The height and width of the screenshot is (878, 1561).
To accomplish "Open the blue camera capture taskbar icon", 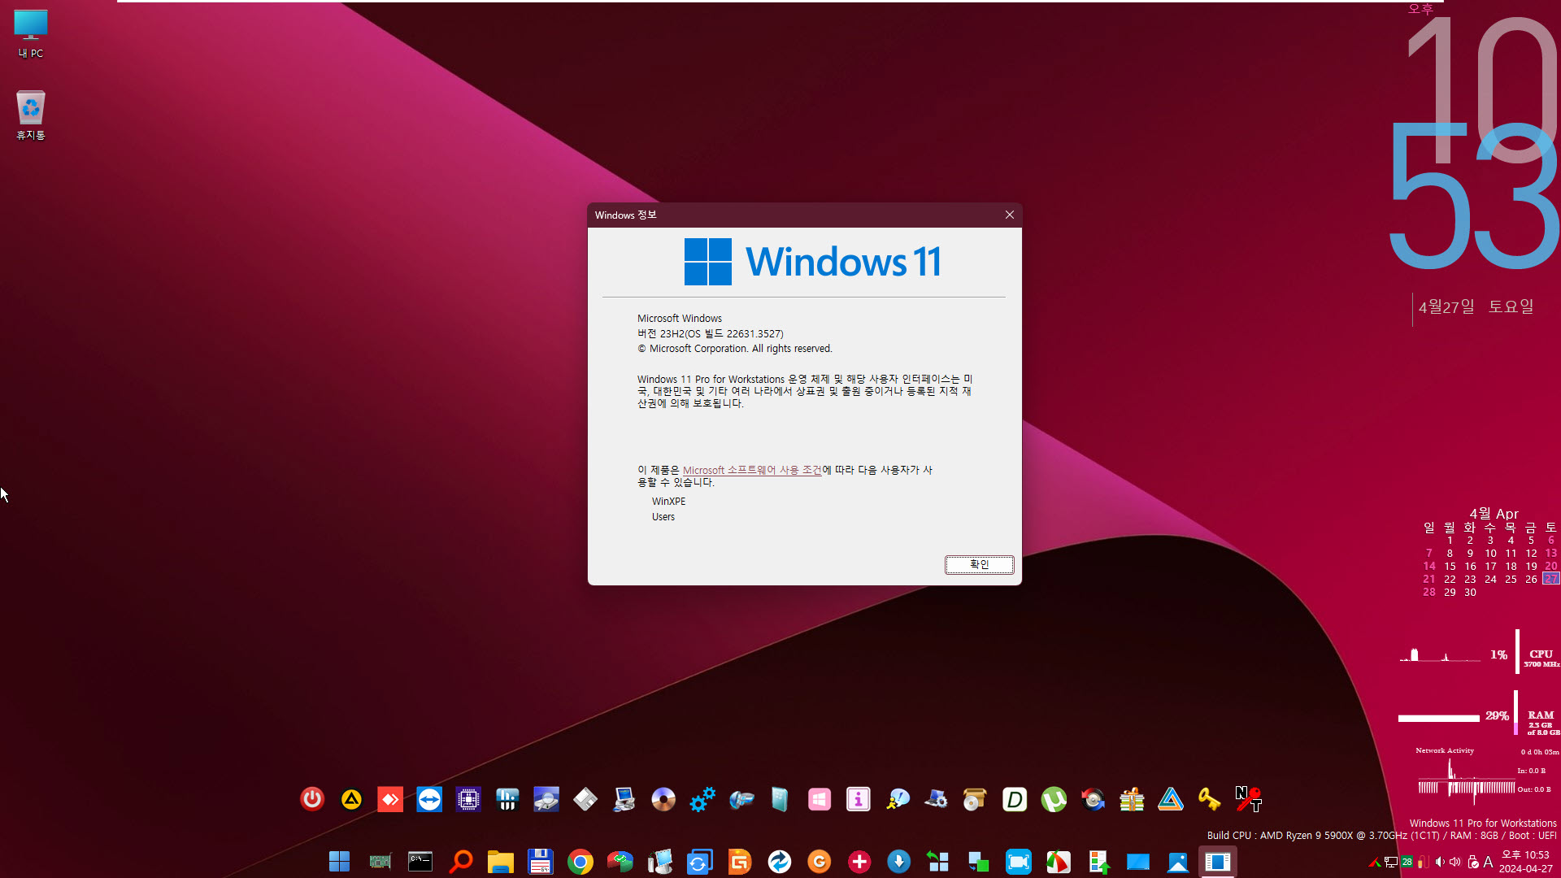I will 1019,862.
